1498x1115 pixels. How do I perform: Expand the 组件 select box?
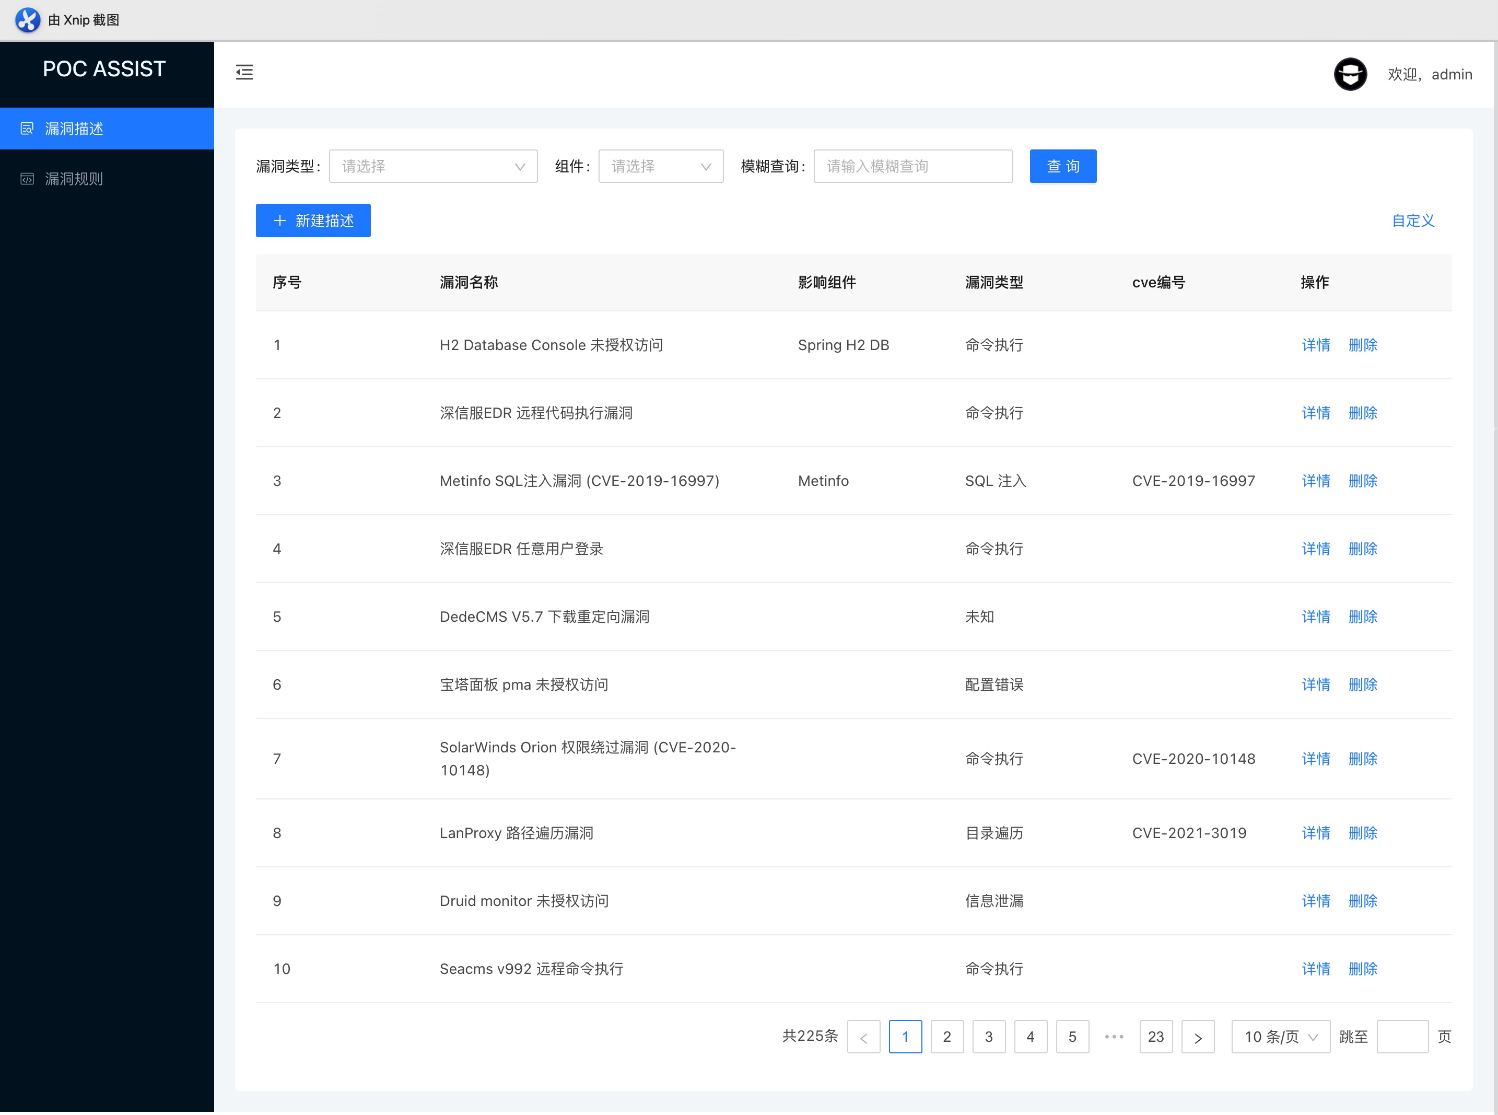pos(660,166)
